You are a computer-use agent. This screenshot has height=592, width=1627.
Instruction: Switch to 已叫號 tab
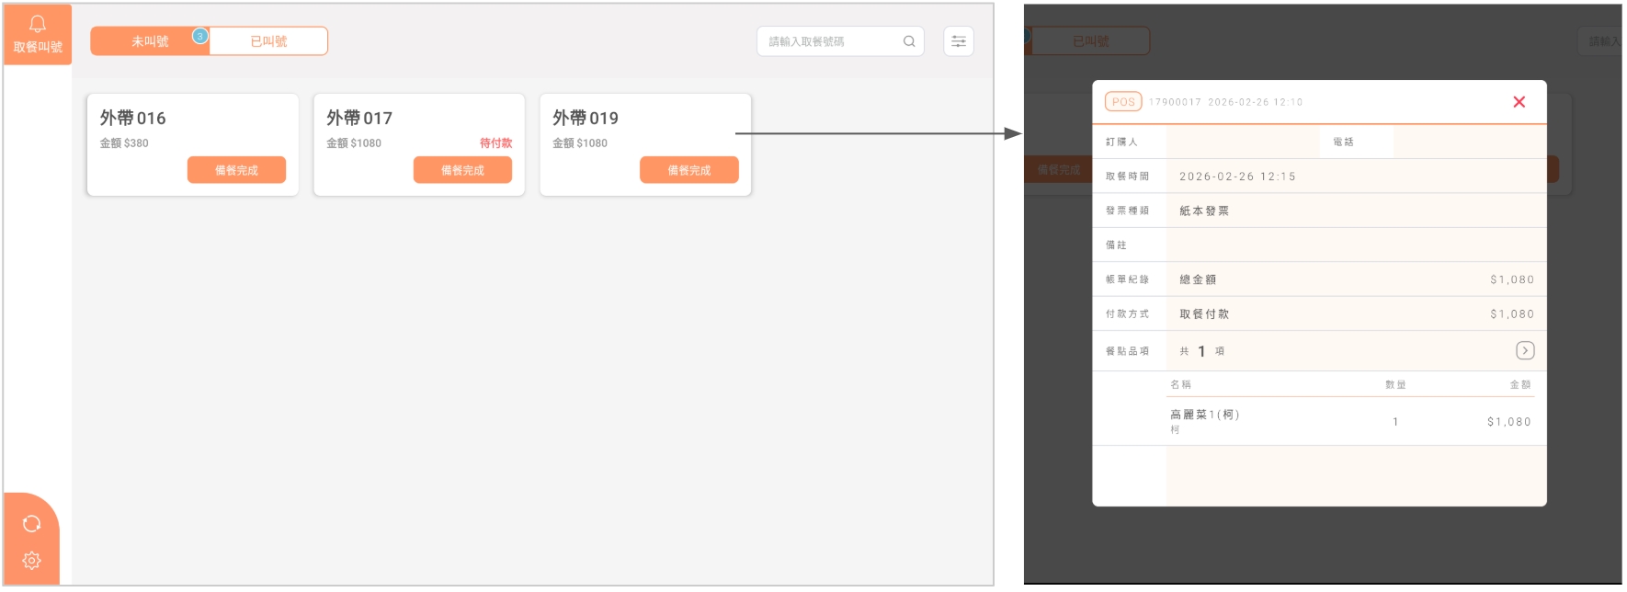pyautogui.click(x=268, y=41)
